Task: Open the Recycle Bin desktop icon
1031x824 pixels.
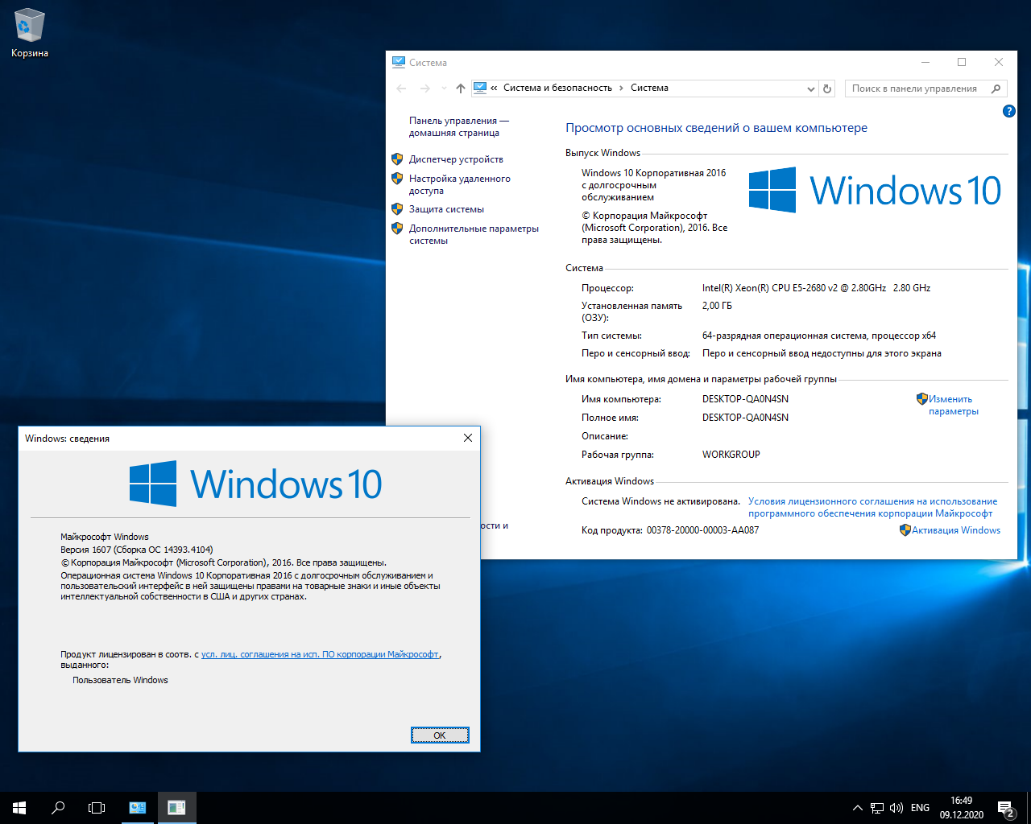Action: [x=30, y=34]
